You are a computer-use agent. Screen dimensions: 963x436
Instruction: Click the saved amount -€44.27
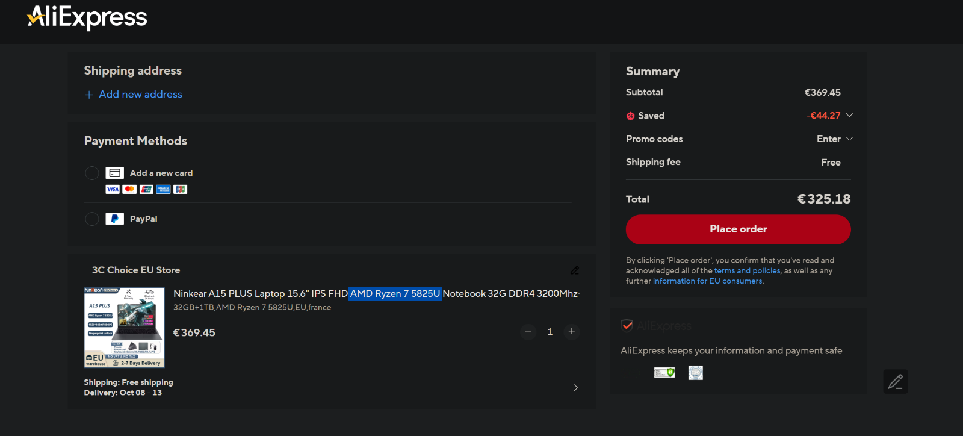click(x=823, y=116)
